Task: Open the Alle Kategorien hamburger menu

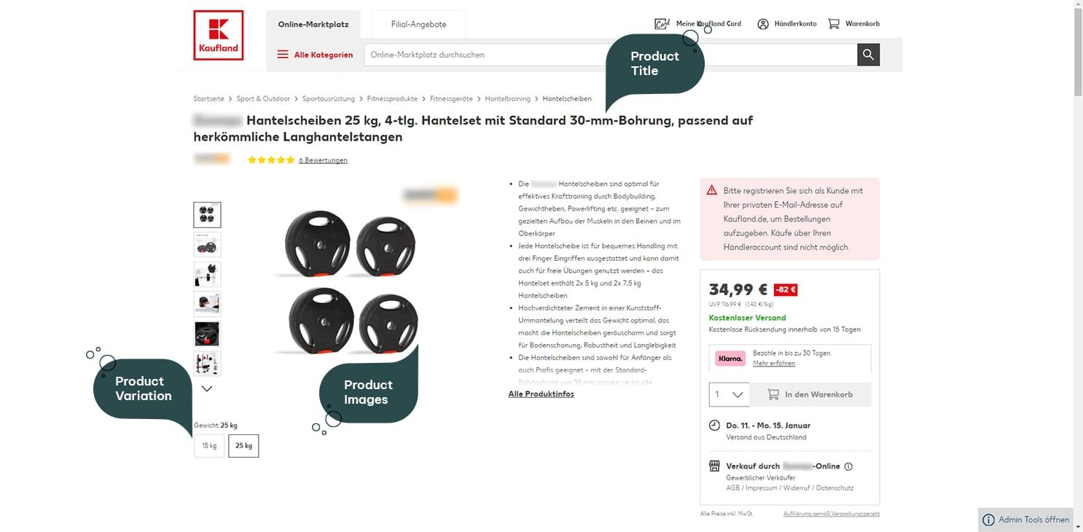Action: [283, 55]
